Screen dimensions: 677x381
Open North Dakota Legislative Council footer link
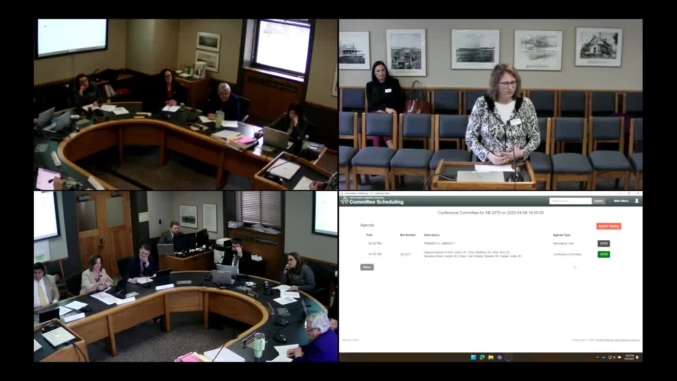click(618, 340)
